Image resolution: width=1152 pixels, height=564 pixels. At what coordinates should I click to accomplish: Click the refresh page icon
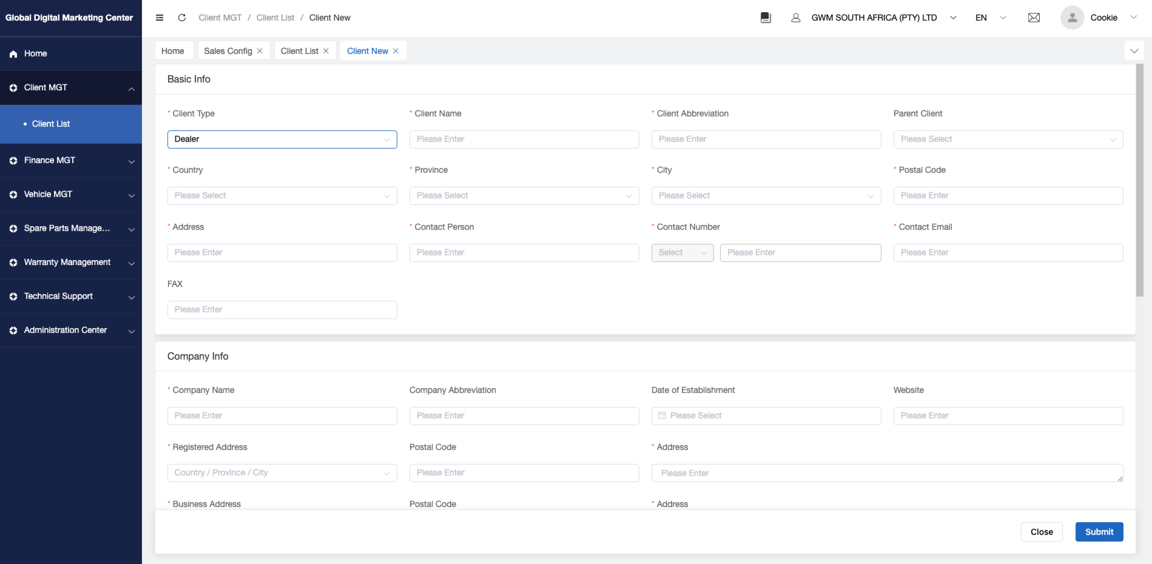coord(181,18)
